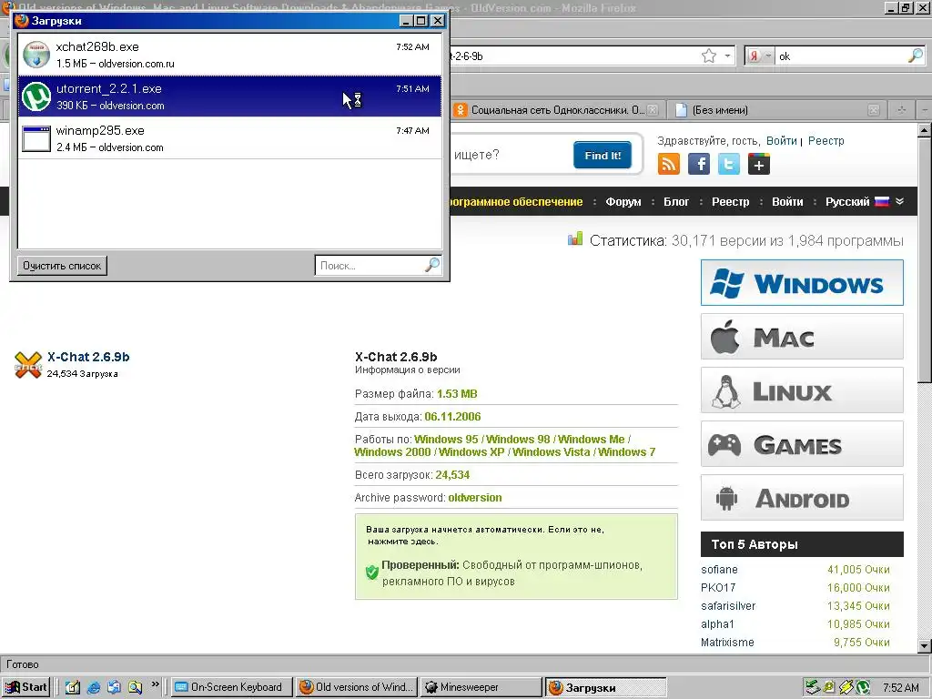
Task: Select the Games category banner
Action: click(x=802, y=444)
